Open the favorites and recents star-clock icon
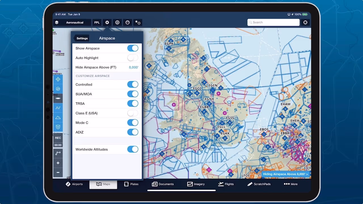Screen dimensions: 363x204 coord(138,22)
